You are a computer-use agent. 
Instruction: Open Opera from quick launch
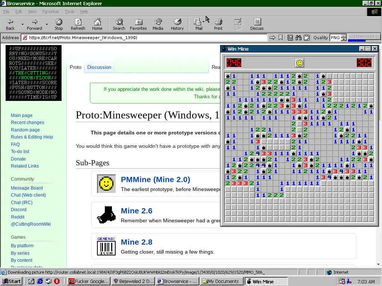(x=57, y=281)
